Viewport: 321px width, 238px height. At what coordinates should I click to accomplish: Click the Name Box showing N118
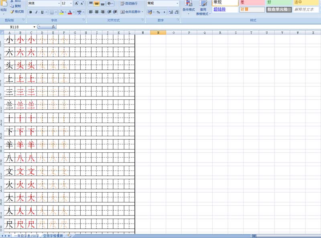pos(16,27)
